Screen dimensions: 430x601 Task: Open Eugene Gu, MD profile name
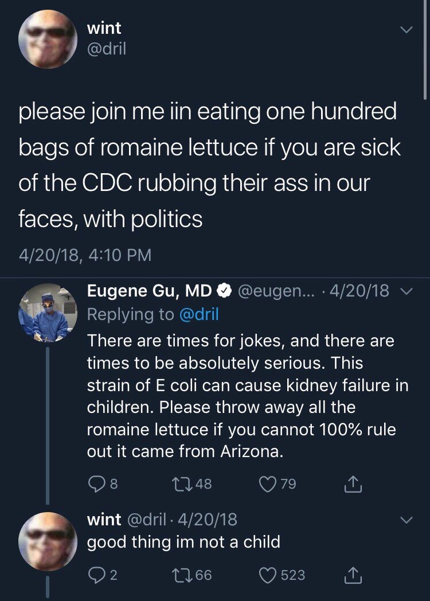click(149, 291)
